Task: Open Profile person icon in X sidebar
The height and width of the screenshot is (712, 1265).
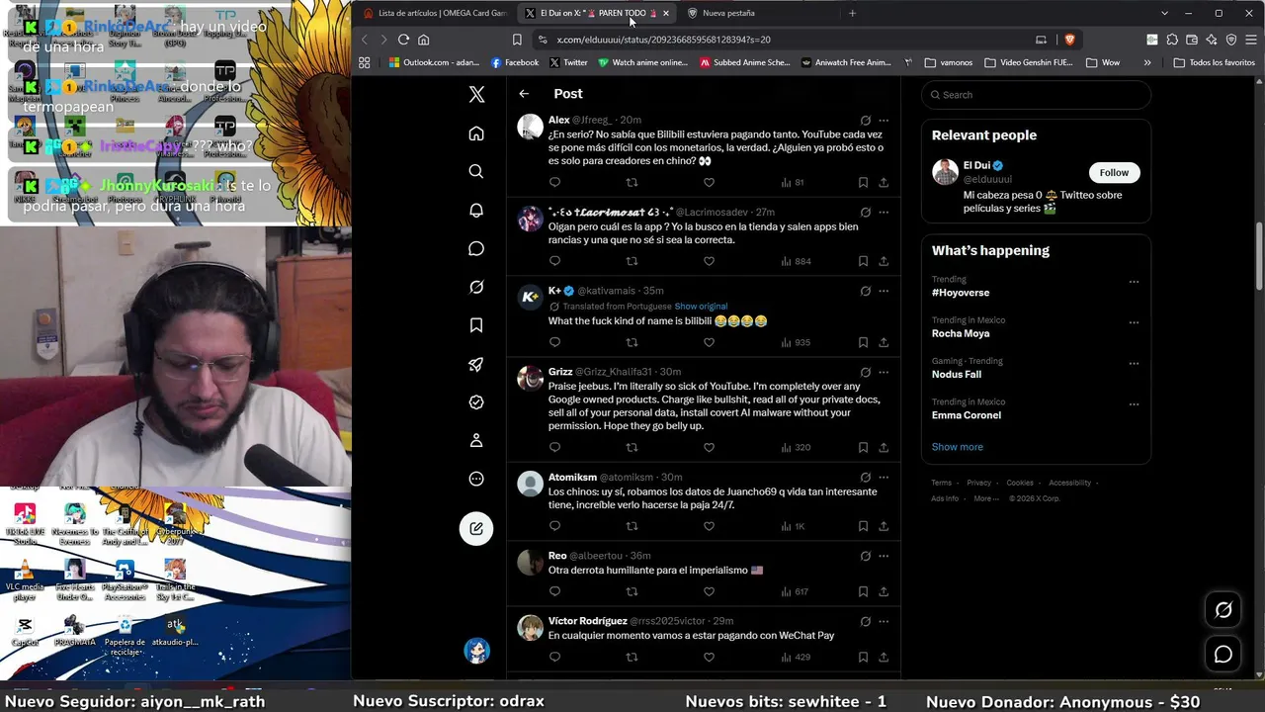Action: pyautogui.click(x=476, y=440)
